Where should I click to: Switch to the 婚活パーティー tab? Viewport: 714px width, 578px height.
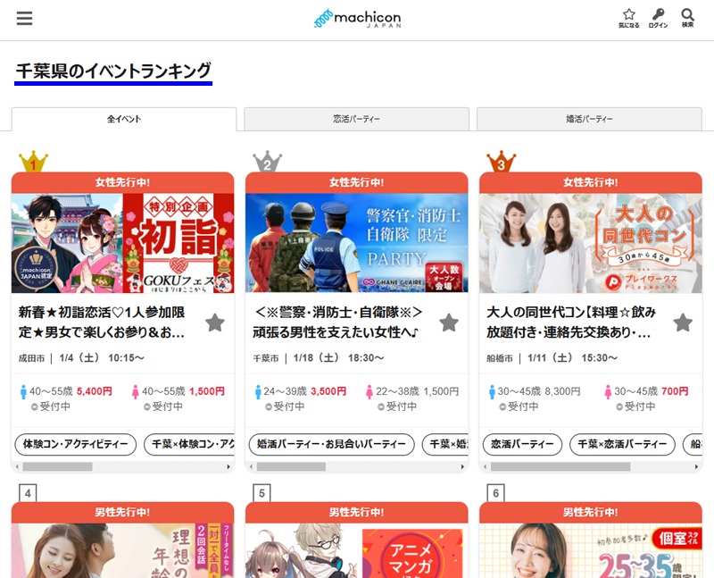[x=589, y=119]
